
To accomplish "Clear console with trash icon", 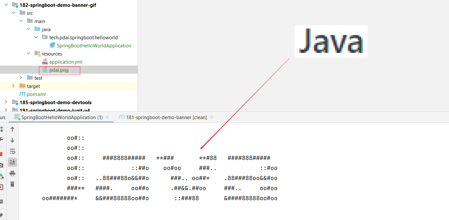I will [12, 184].
